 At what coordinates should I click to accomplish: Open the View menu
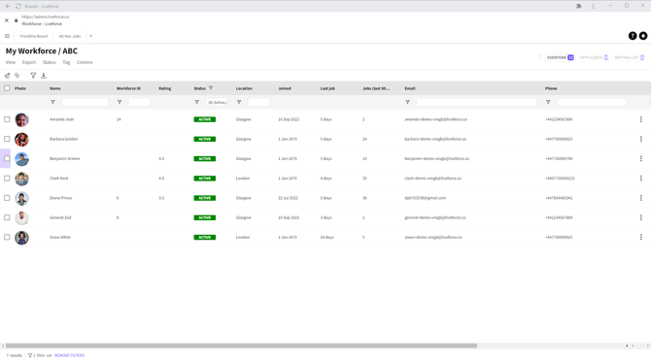pos(11,62)
